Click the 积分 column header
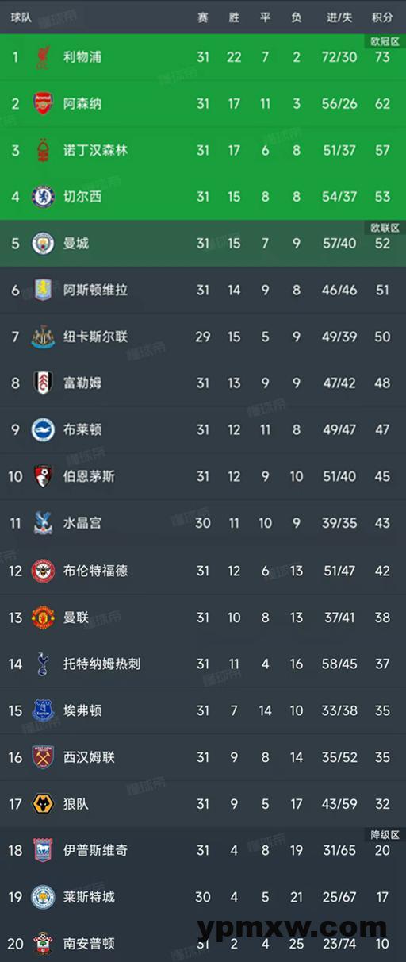 [x=381, y=17]
